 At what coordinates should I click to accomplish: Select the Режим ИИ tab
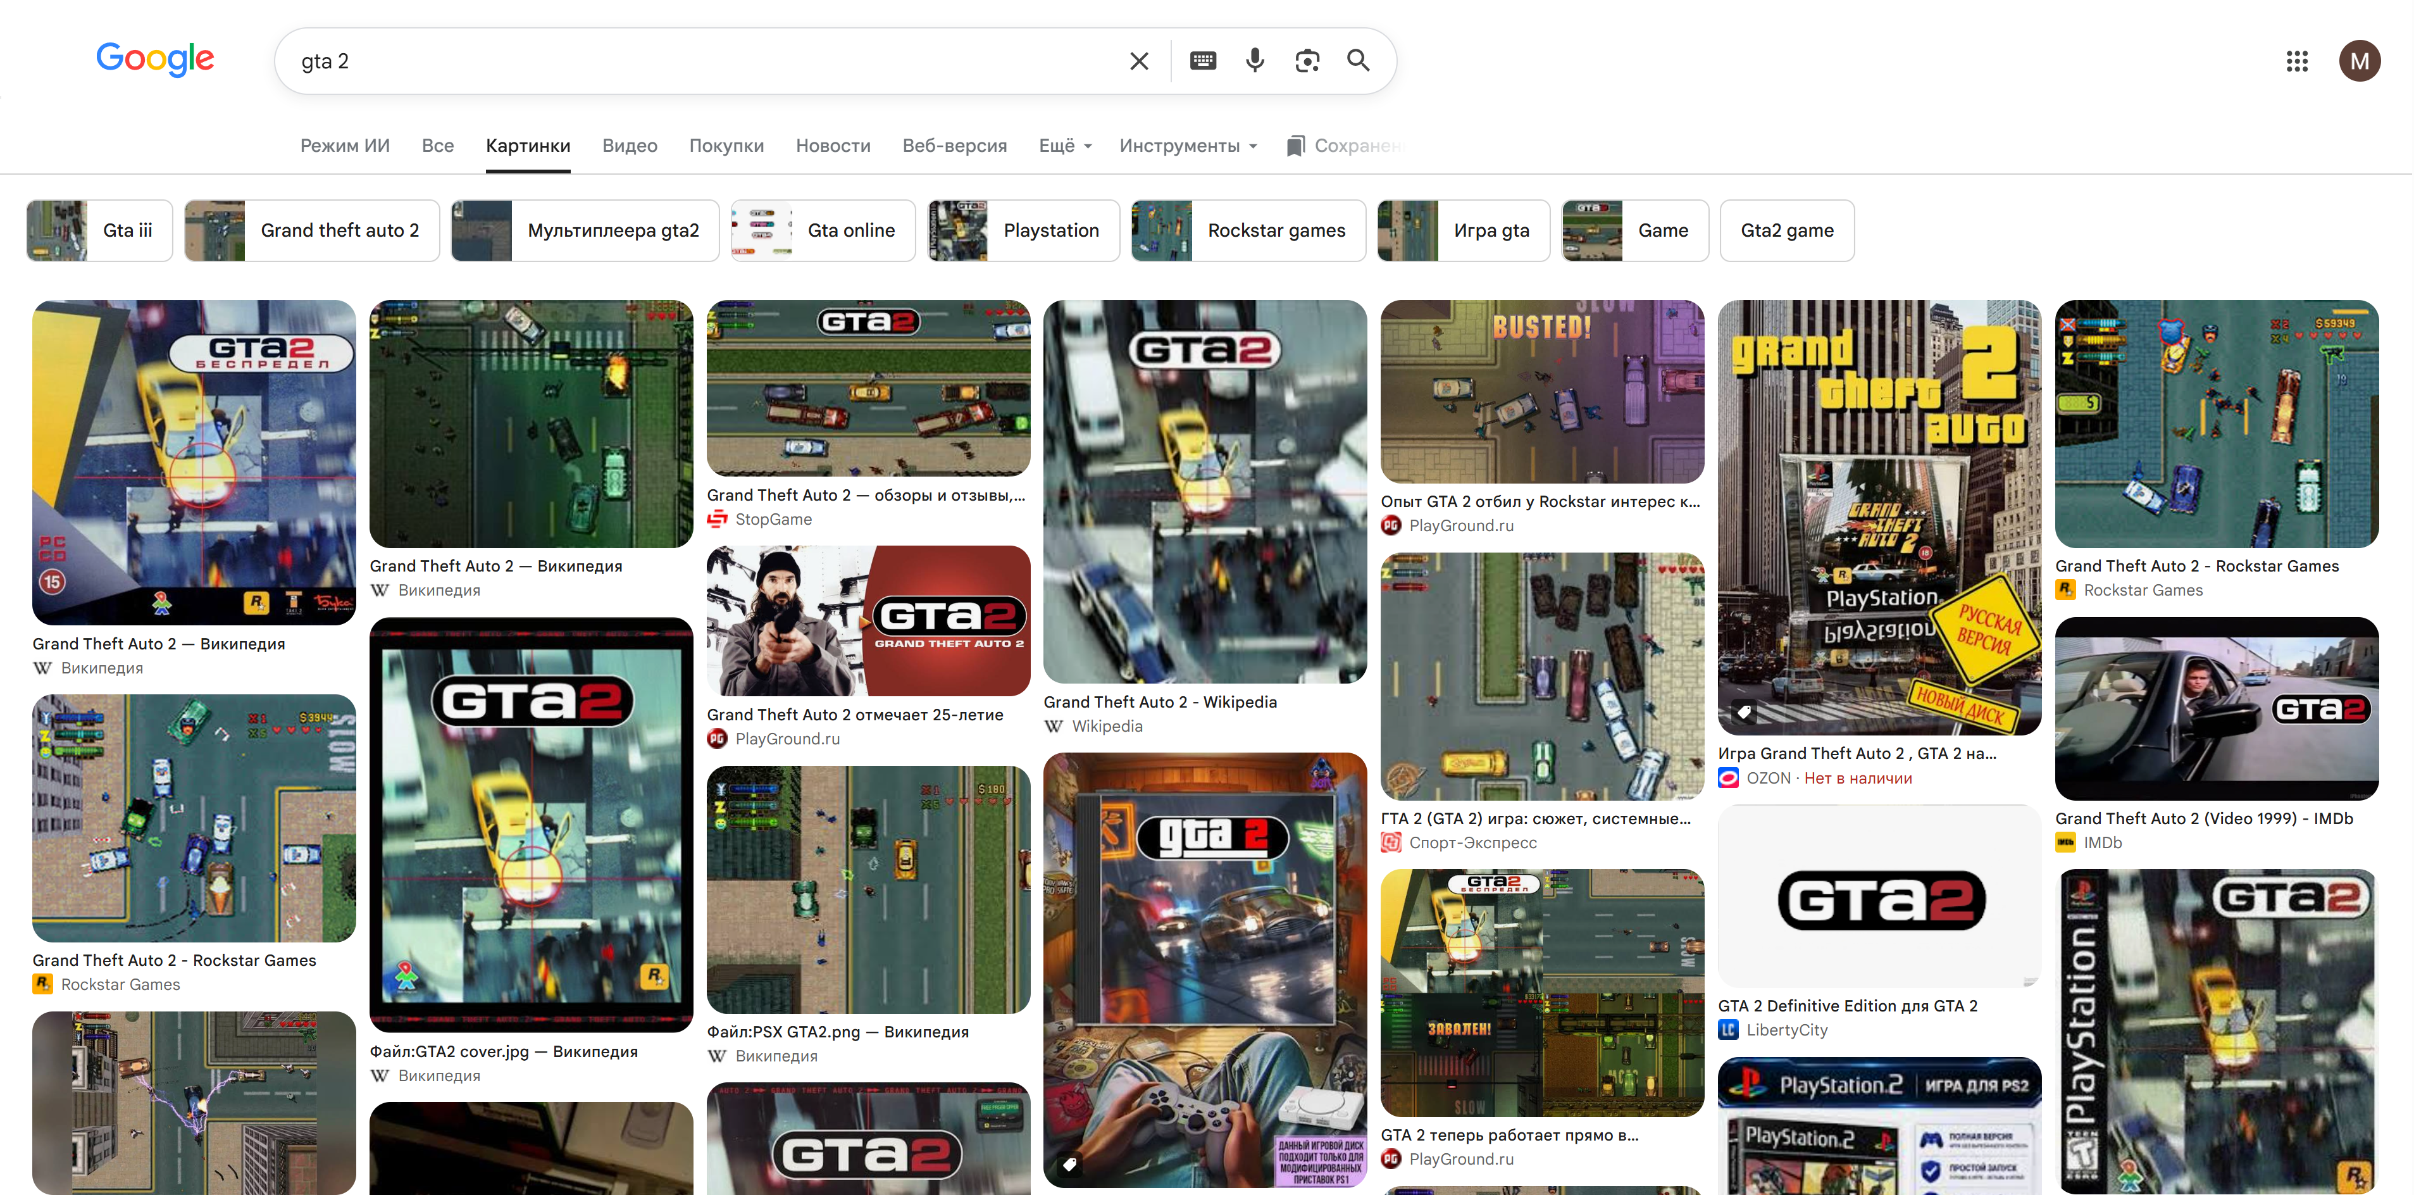(345, 146)
